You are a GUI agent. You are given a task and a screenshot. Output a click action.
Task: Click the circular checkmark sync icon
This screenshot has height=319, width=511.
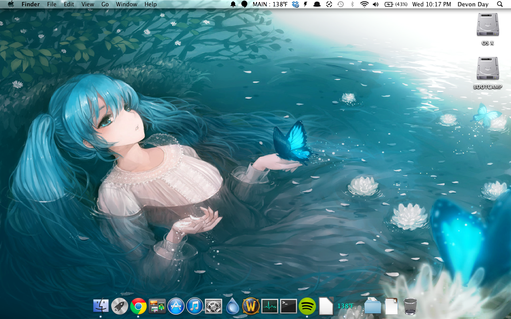[329, 4]
